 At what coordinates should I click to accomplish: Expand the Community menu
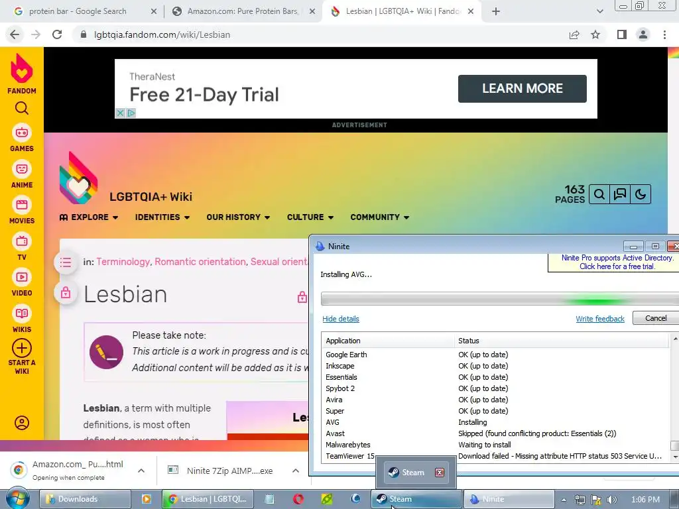(x=380, y=217)
